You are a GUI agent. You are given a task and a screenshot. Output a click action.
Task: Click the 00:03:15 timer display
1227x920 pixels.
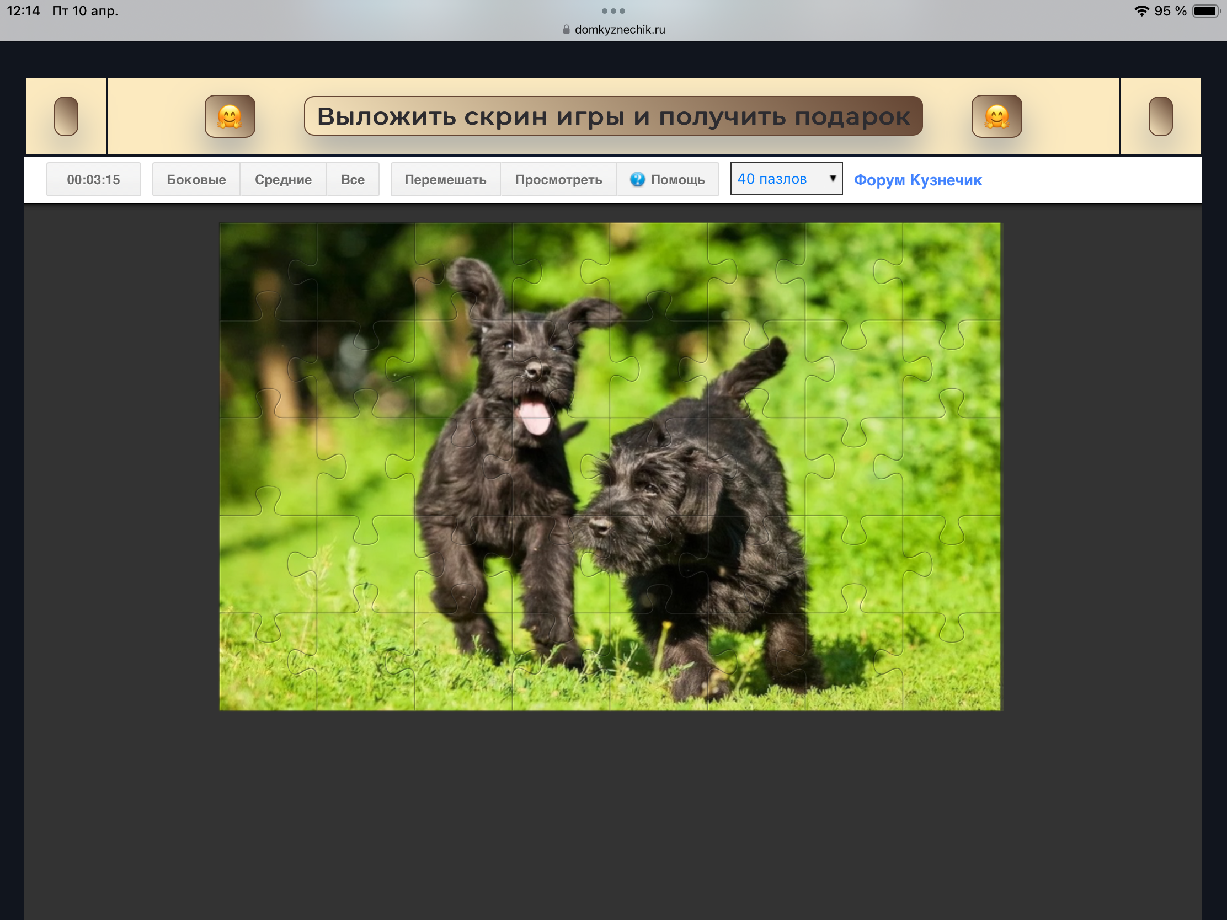coord(93,180)
